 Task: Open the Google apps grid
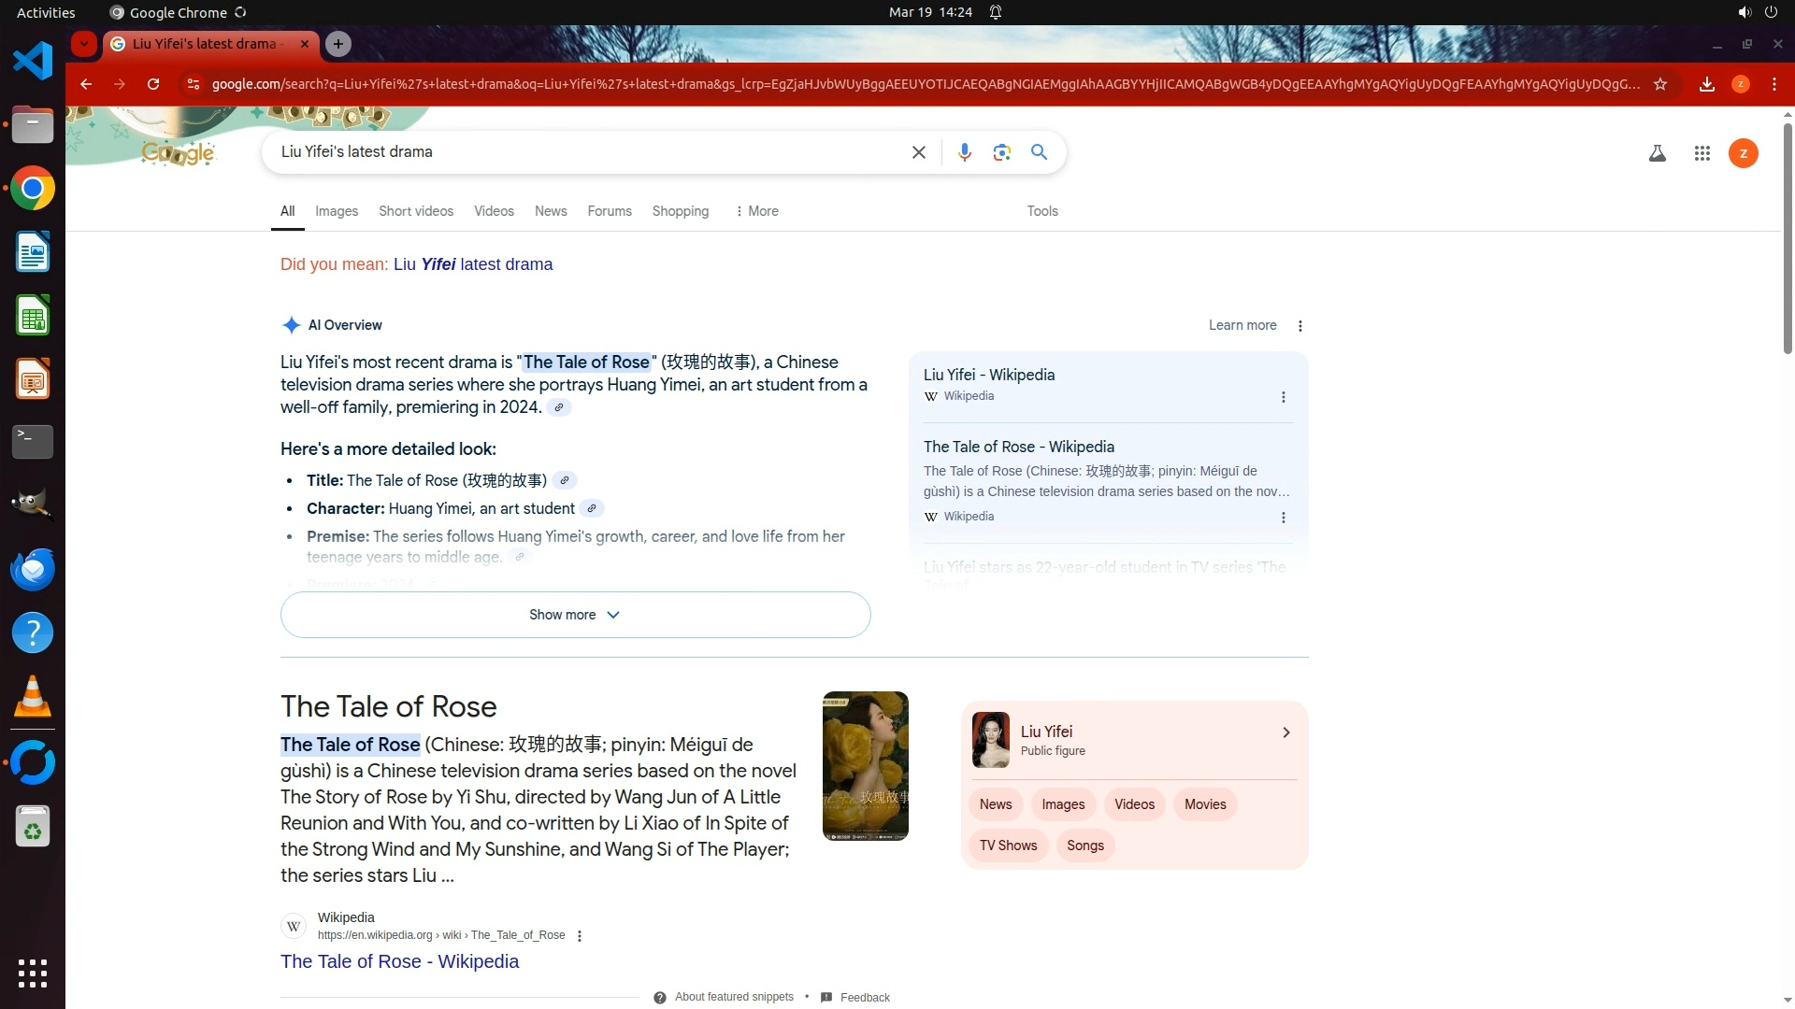click(1702, 153)
